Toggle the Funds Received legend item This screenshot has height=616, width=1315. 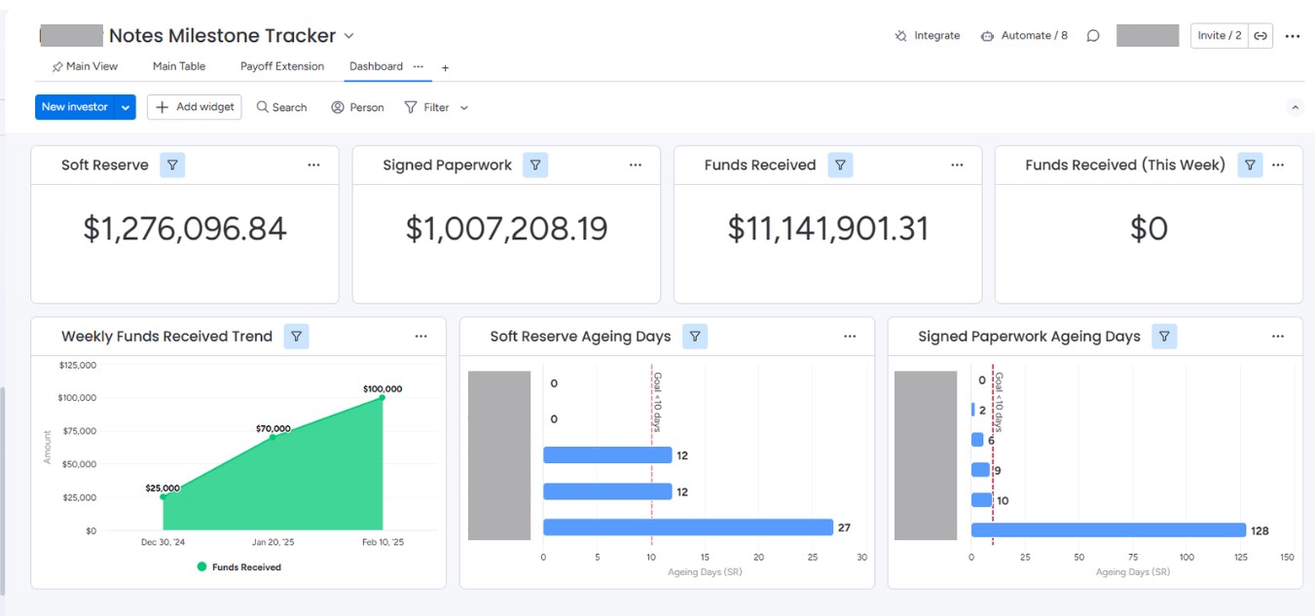click(x=239, y=567)
